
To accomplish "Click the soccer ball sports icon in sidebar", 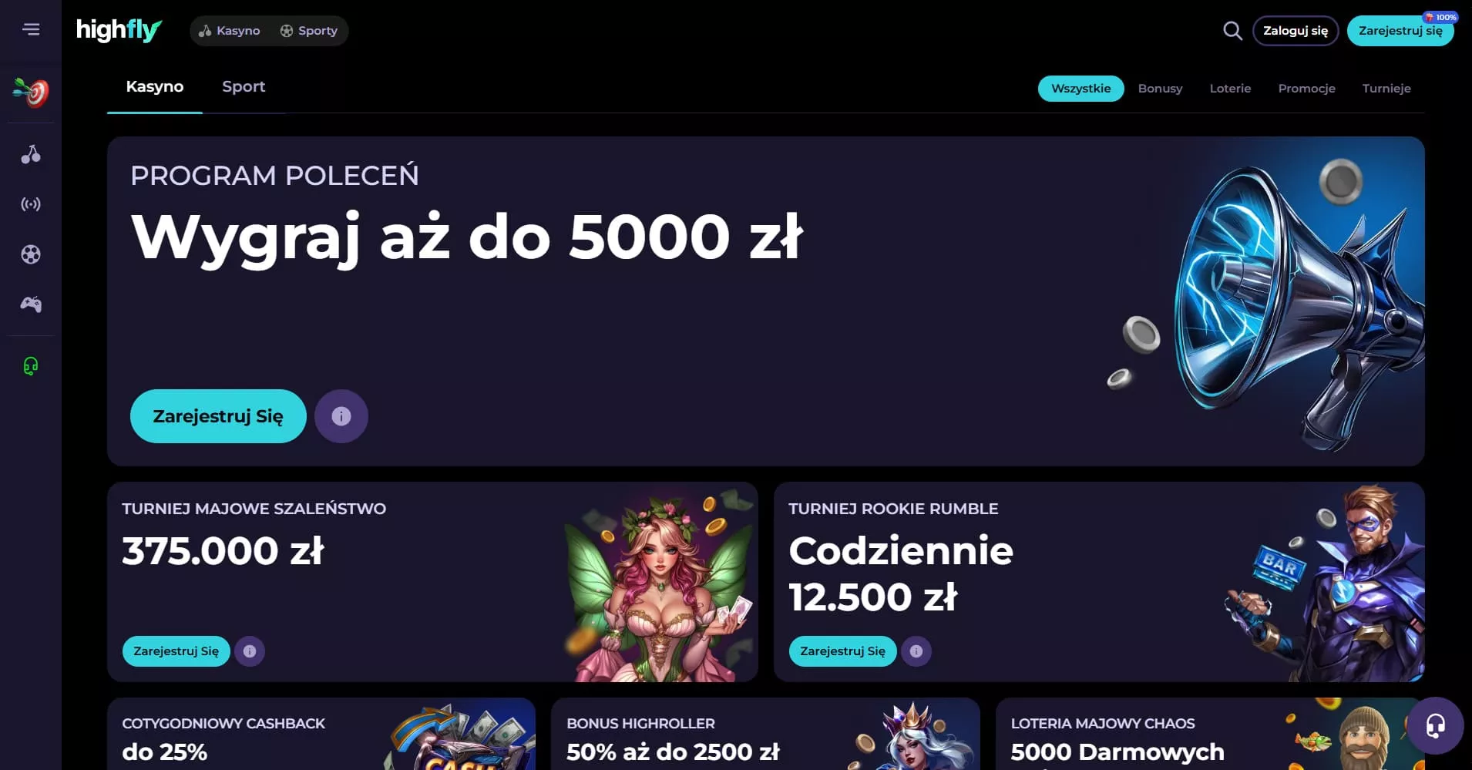I will click(31, 254).
